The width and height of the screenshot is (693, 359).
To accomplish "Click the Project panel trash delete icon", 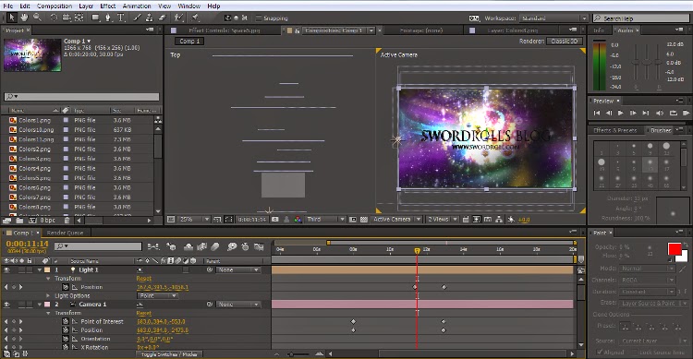I will coord(67,220).
